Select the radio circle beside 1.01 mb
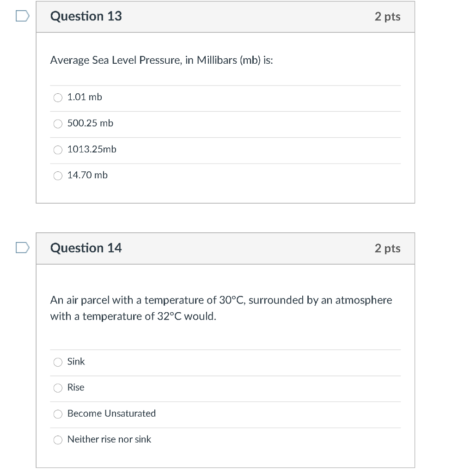 tap(58, 97)
